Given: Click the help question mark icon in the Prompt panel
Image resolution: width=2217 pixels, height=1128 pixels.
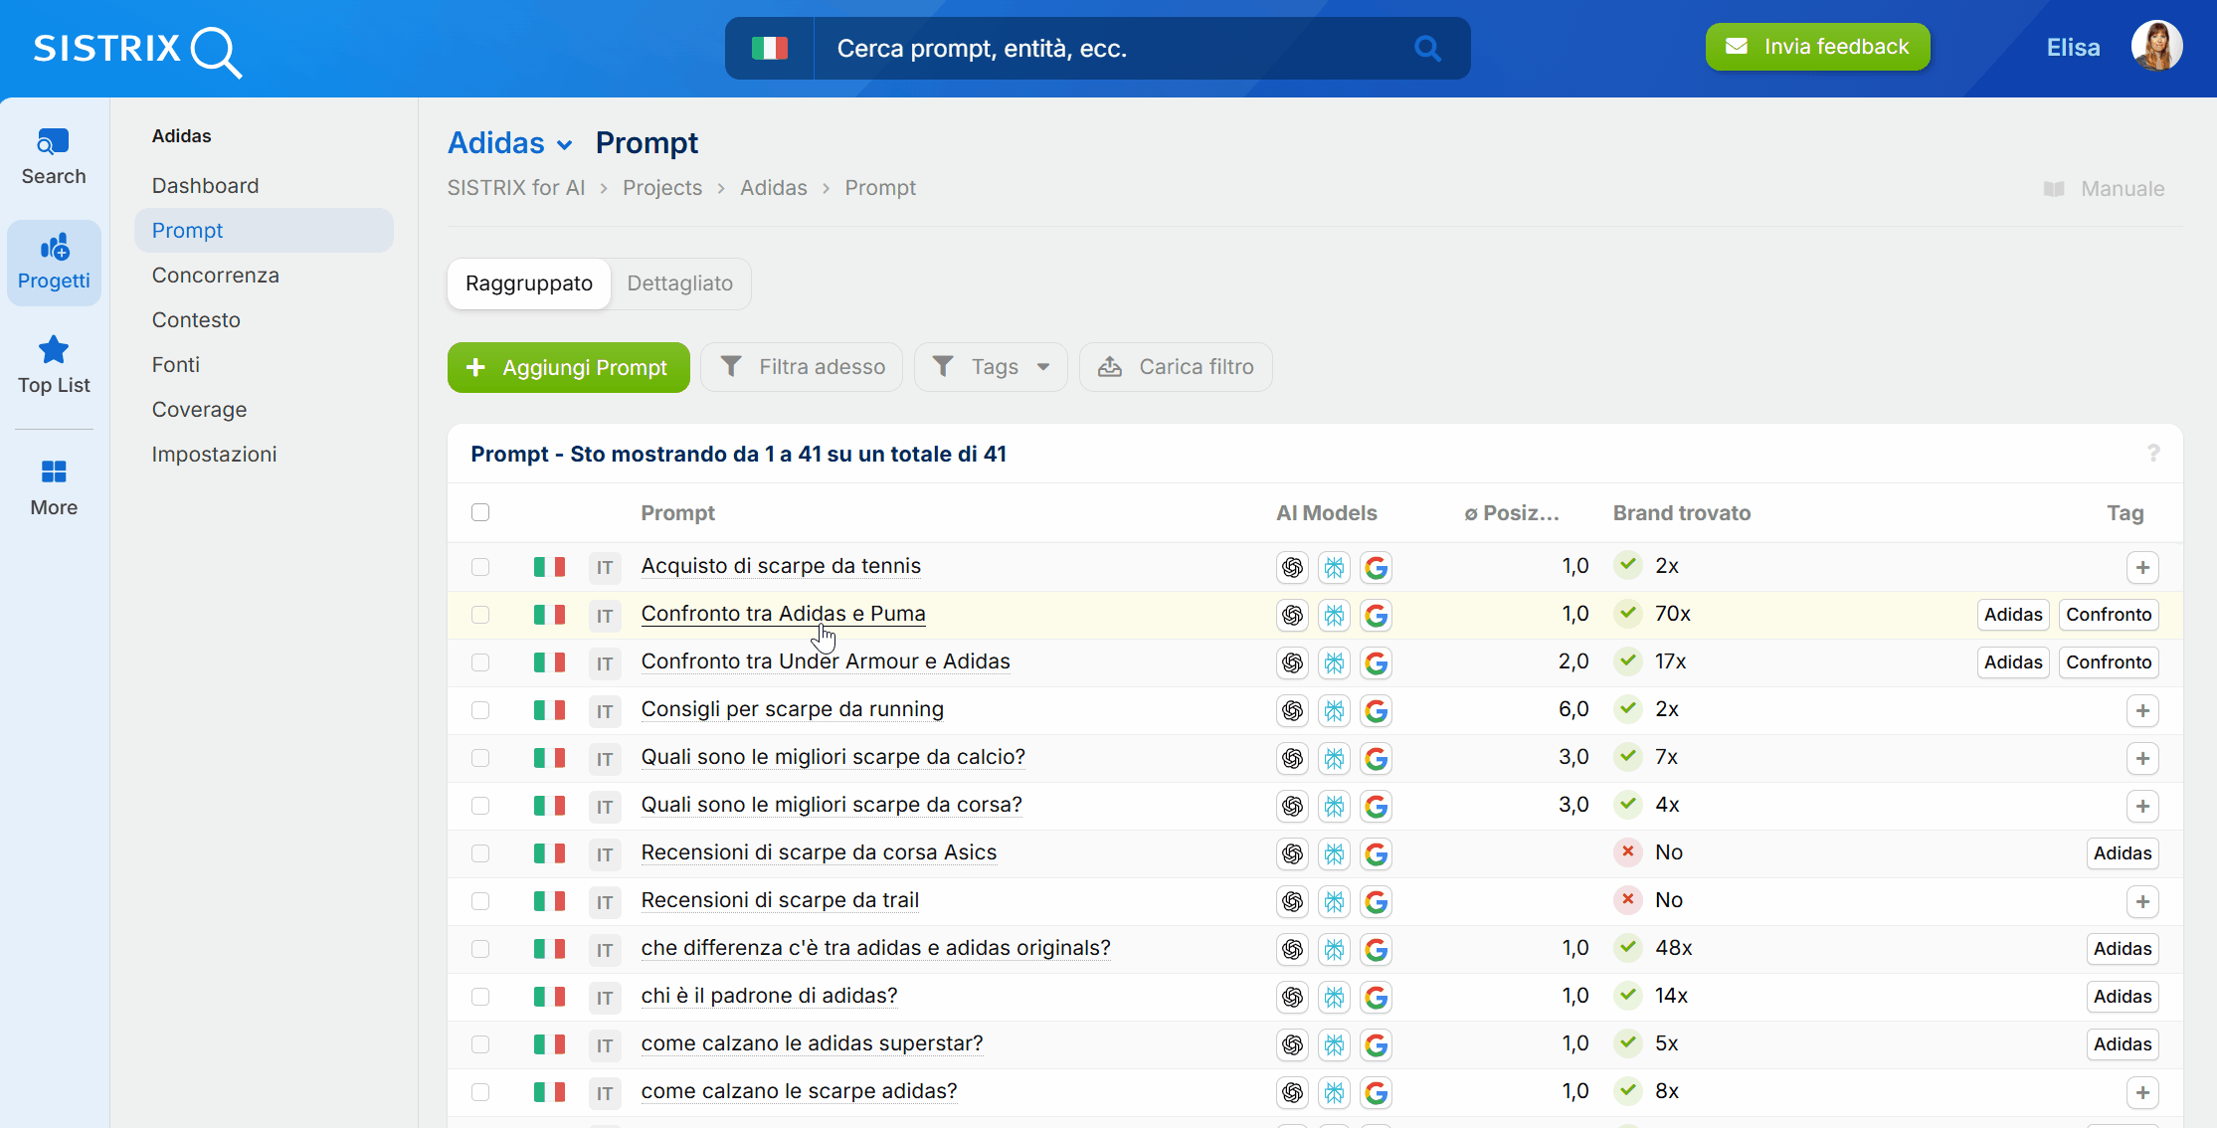Looking at the screenshot, I should pos(2154,454).
